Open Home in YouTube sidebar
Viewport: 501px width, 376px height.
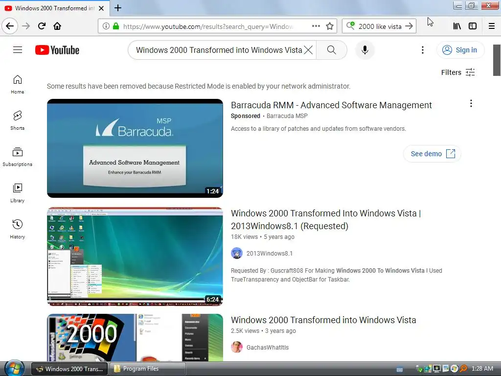(x=17, y=84)
